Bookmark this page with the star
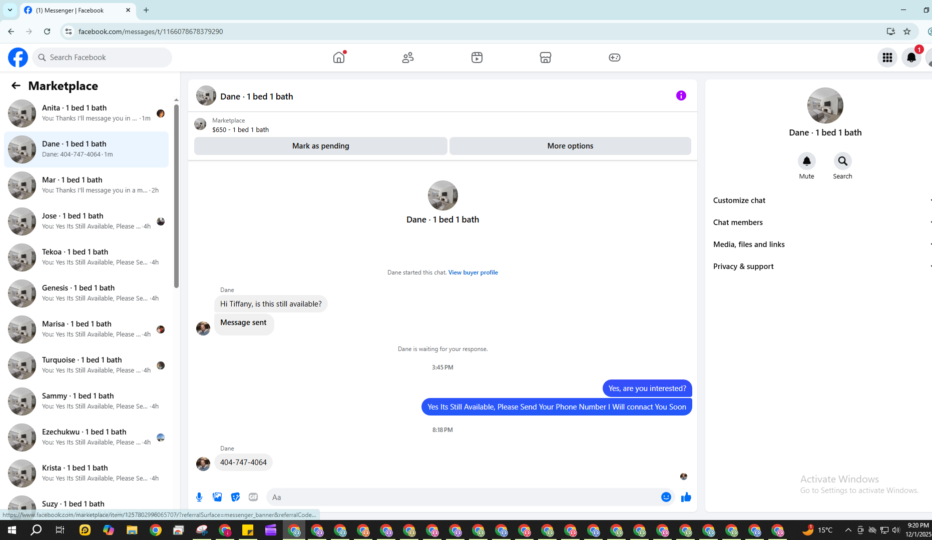Screen dimensions: 932x540 pyautogui.click(x=907, y=31)
